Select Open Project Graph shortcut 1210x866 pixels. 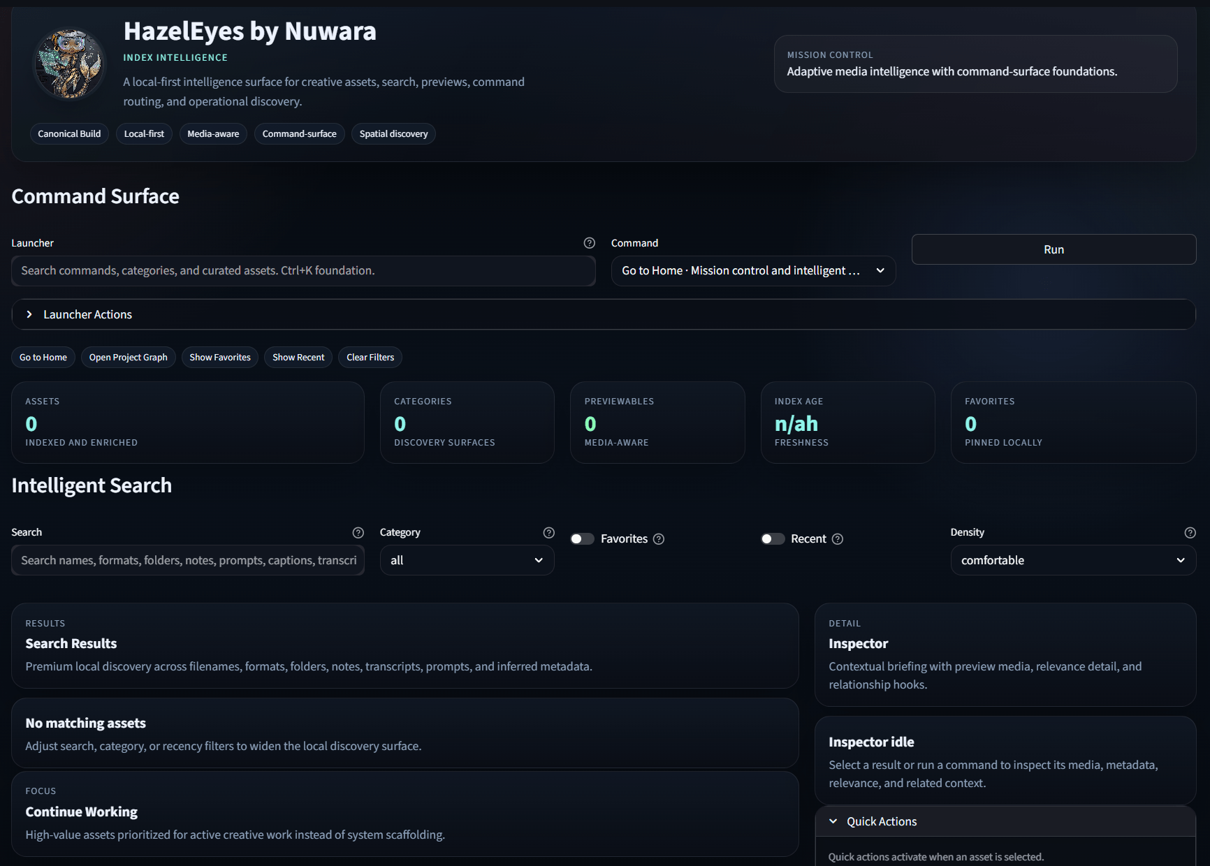[128, 358]
